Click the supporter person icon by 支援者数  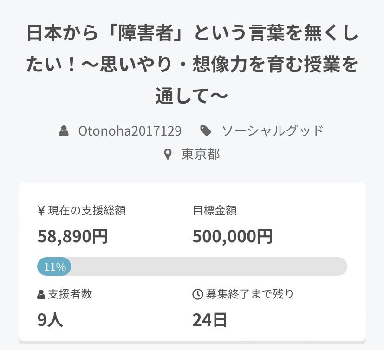(x=41, y=294)
